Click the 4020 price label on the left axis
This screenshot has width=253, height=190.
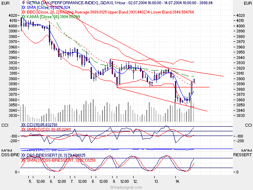tap(13, 16)
